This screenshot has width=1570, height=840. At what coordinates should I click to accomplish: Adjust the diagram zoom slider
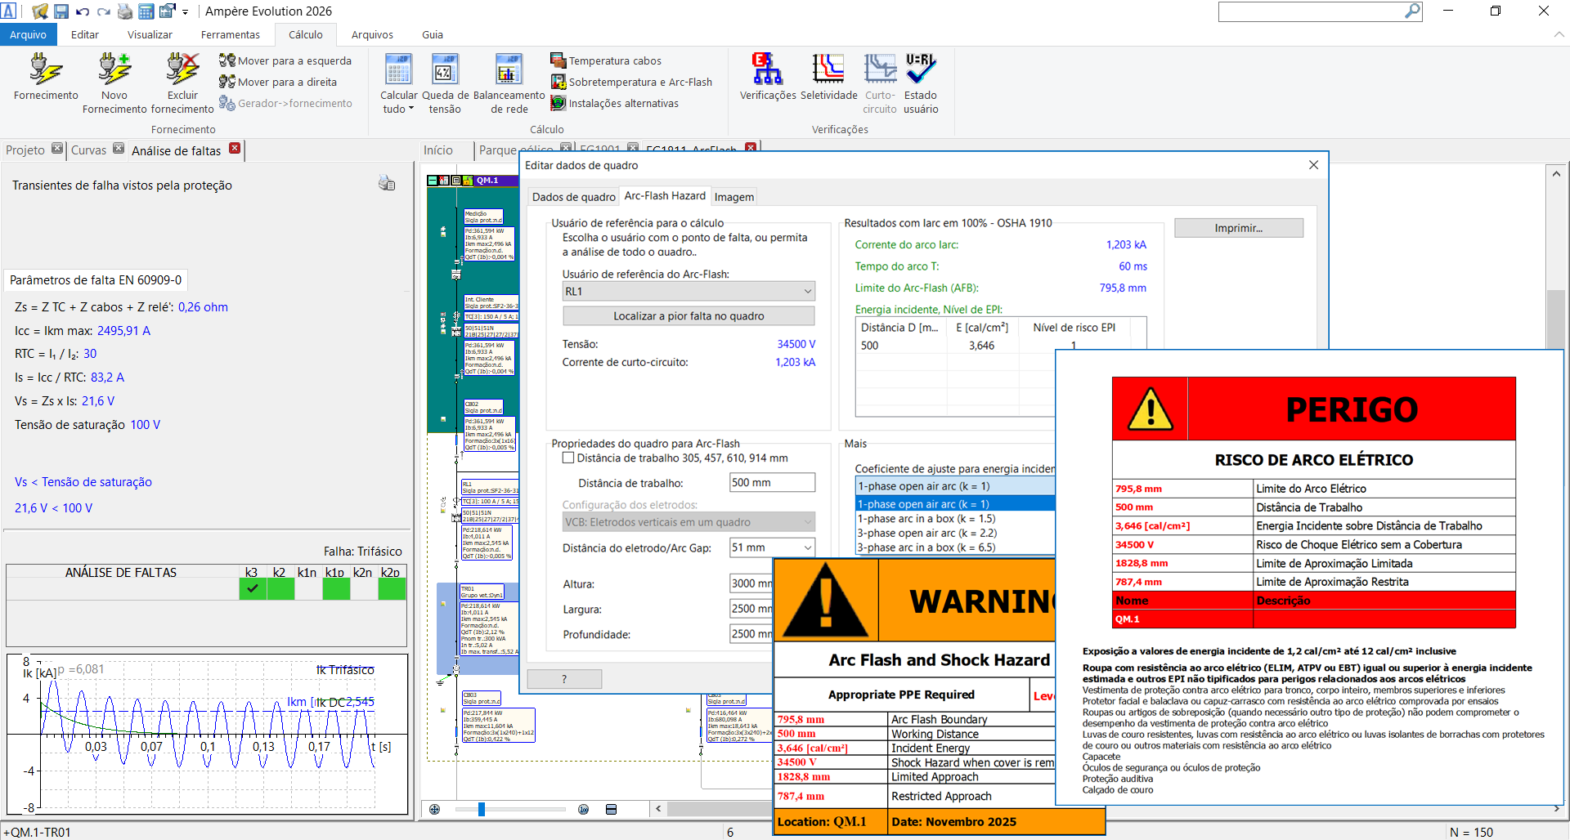(482, 809)
